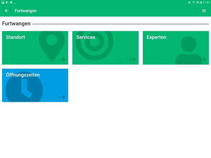Tap the back arrow in the header
The image size is (211, 158).
[x=7, y=11]
